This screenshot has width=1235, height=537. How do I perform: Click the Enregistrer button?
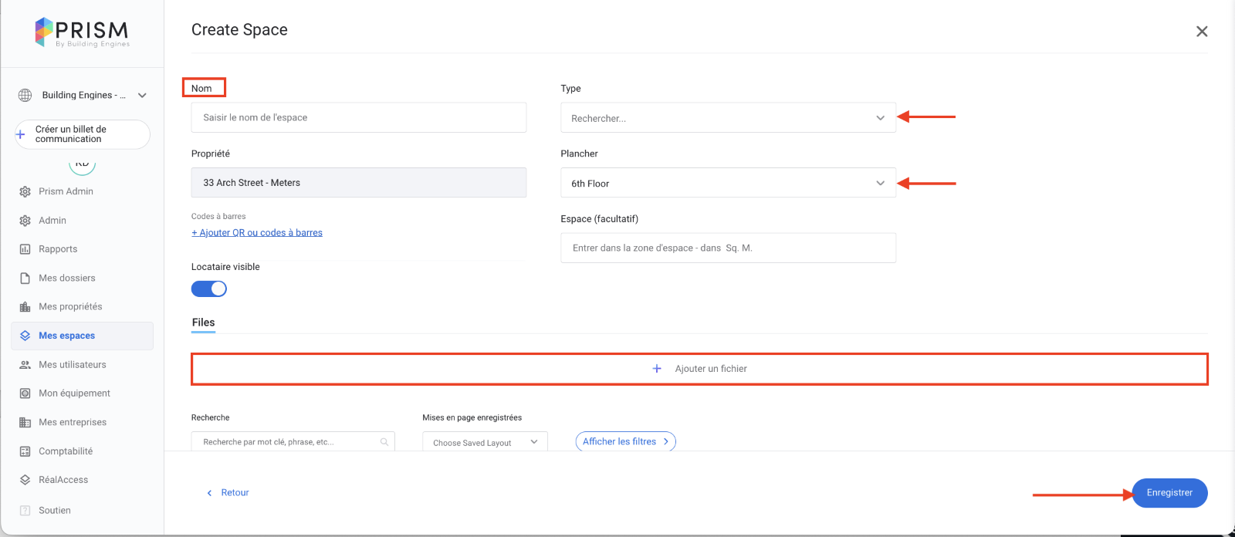point(1169,493)
